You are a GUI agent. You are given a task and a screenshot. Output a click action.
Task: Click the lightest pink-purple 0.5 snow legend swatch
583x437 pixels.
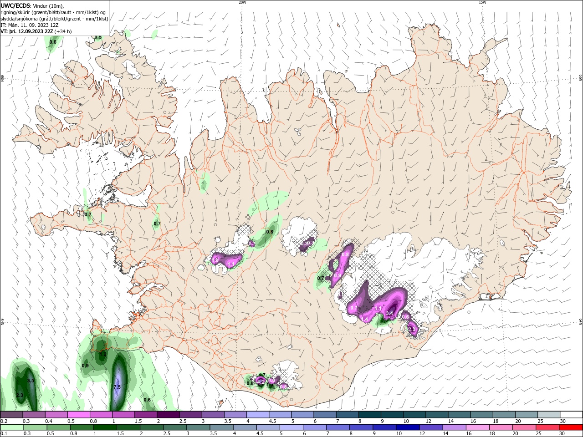coord(78,414)
